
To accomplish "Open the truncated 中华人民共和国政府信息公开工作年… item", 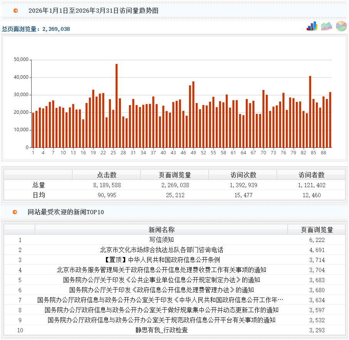I will pos(160,300).
